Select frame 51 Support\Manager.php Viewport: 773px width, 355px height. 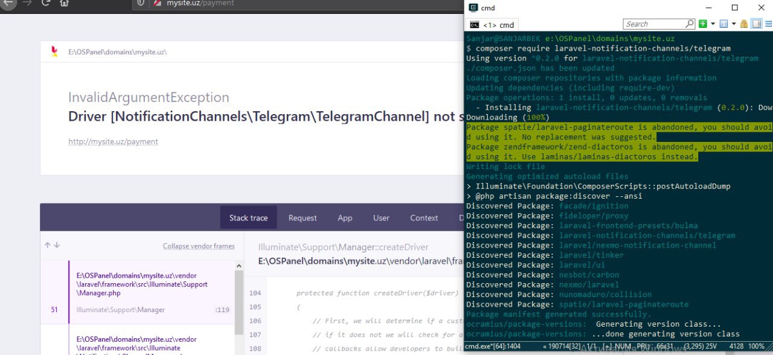click(x=138, y=292)
